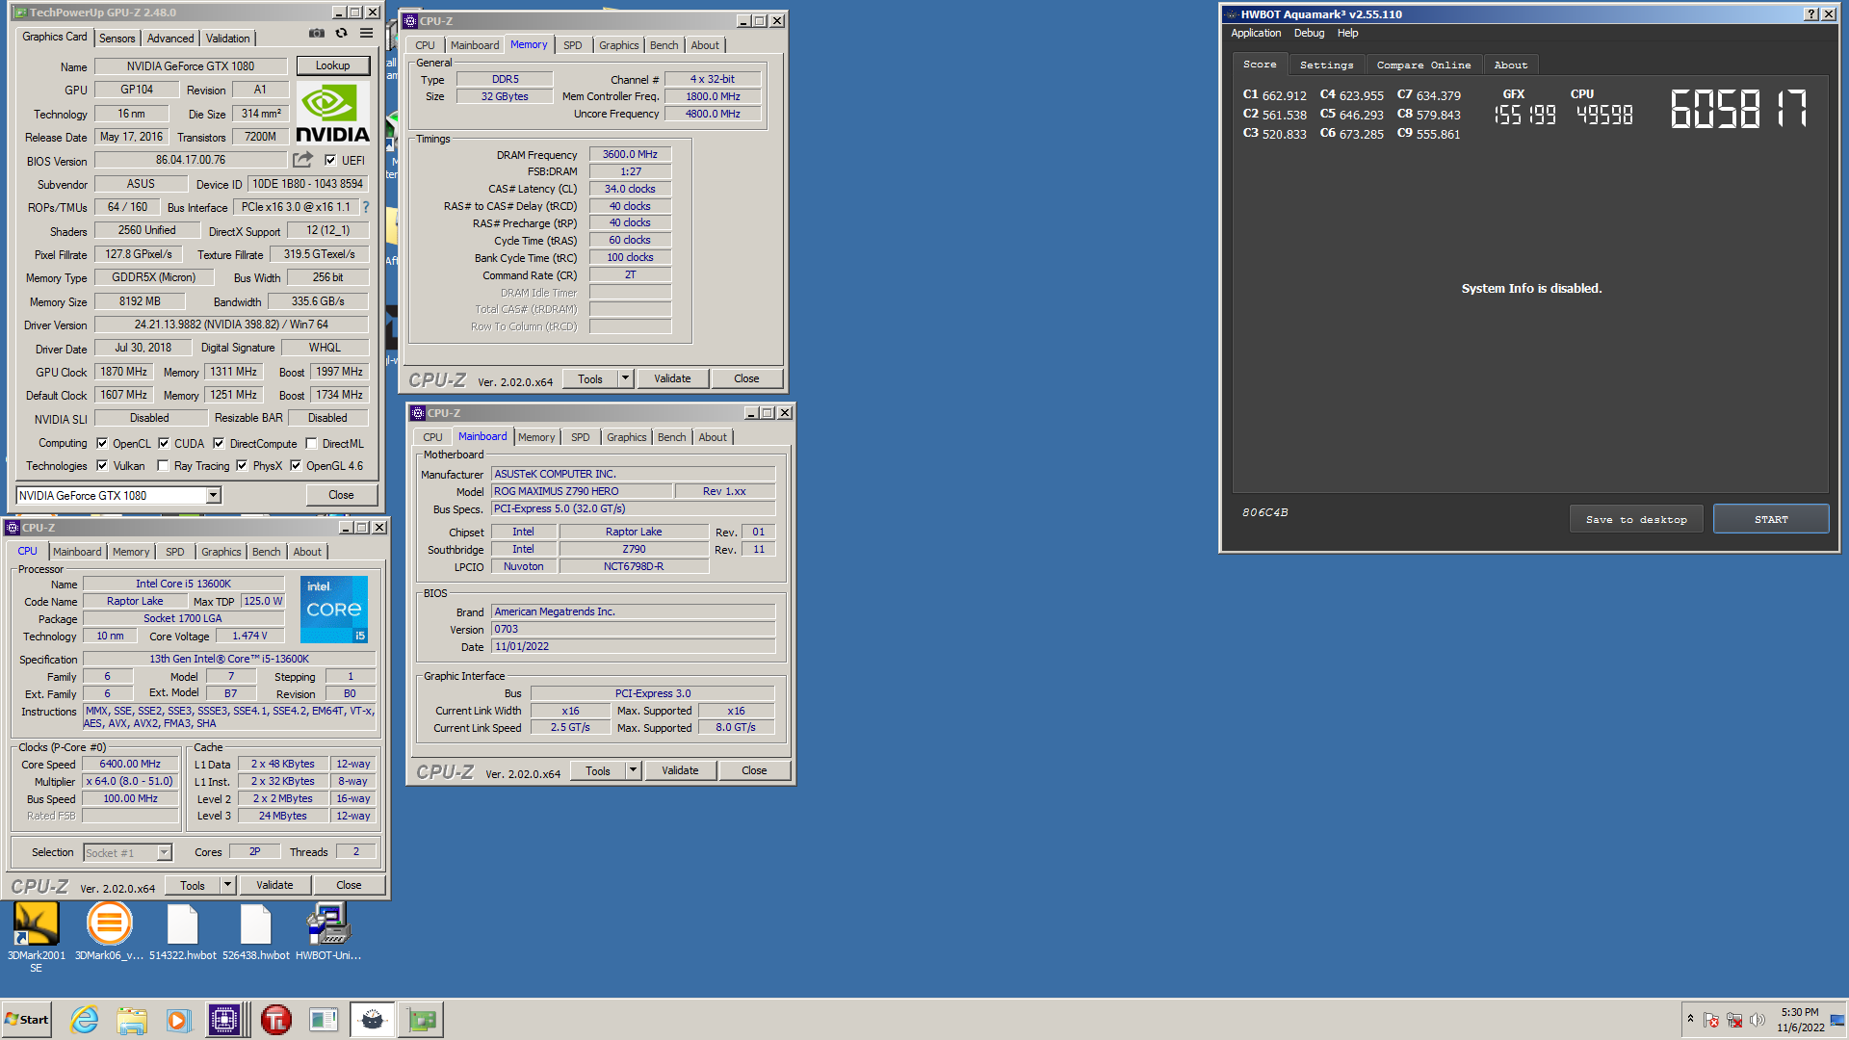The width and height of the screenshot is (1849, 1040).
Task: Select the 514322.hwbot file on the desktop
Action: point(182,931)
